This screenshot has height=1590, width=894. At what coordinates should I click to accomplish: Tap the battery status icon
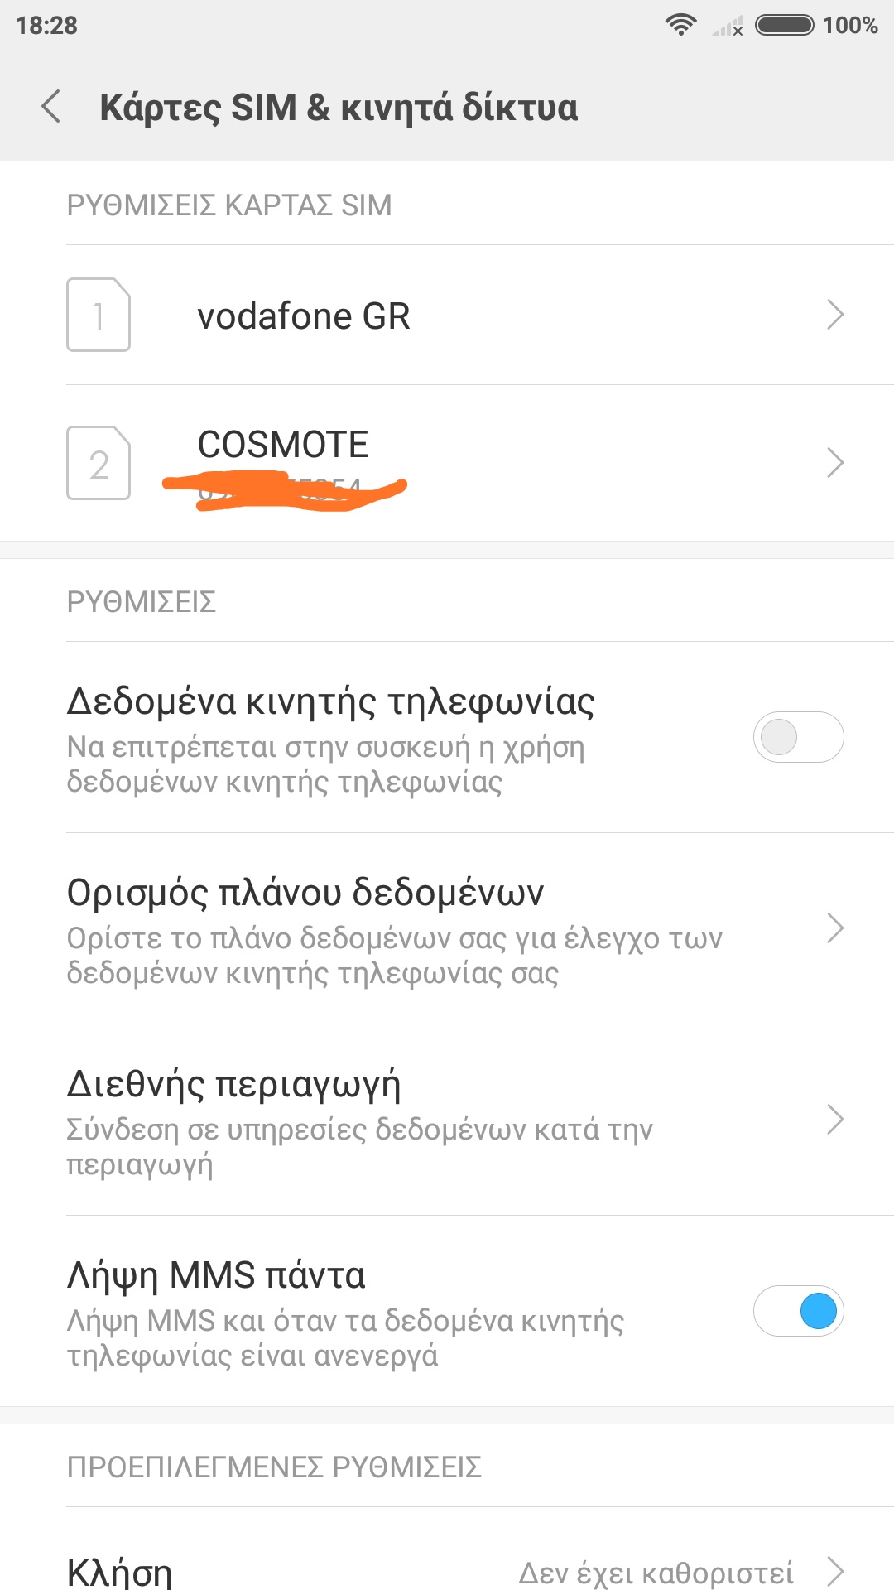click(784, 25)
